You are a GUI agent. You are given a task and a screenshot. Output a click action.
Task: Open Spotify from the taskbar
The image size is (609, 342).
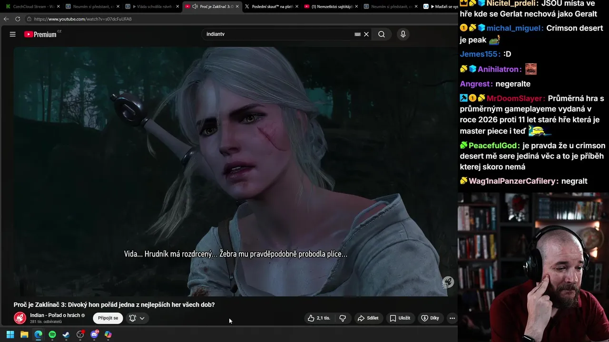(52, 334)
